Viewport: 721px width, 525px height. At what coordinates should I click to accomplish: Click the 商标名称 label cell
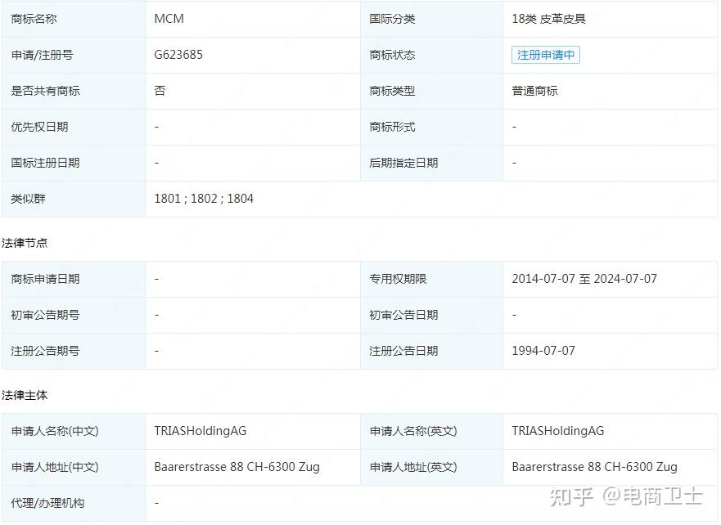[x=74, y=19]
